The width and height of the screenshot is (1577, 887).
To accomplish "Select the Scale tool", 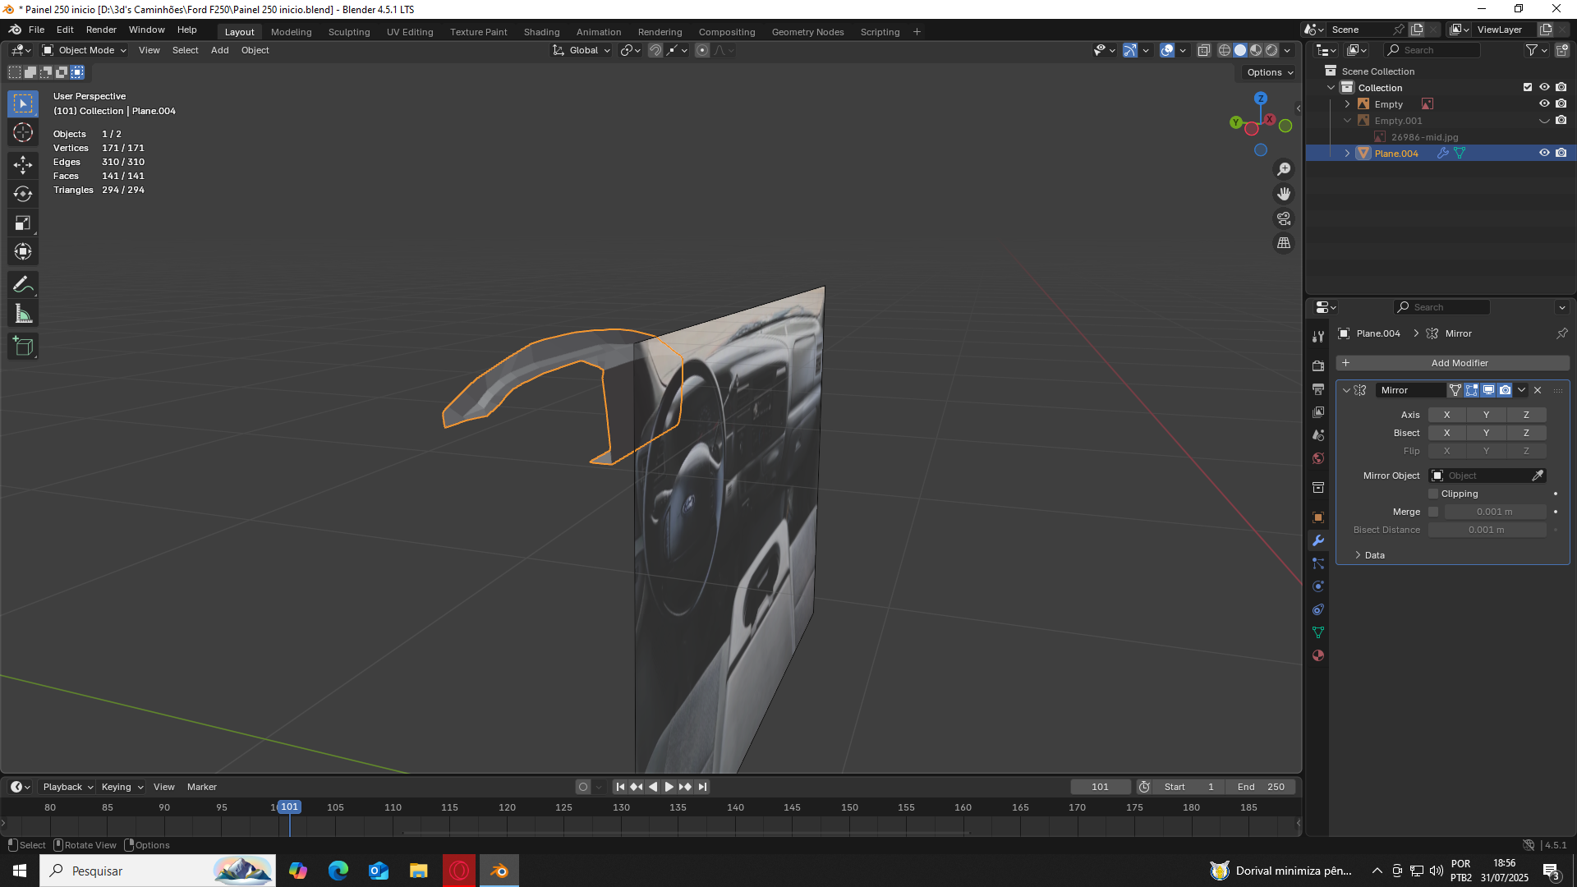I will (23, 223).
